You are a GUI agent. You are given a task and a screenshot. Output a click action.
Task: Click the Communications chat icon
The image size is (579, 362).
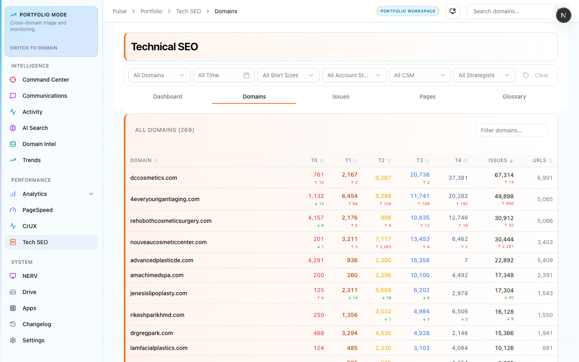[x=13, y=96]
